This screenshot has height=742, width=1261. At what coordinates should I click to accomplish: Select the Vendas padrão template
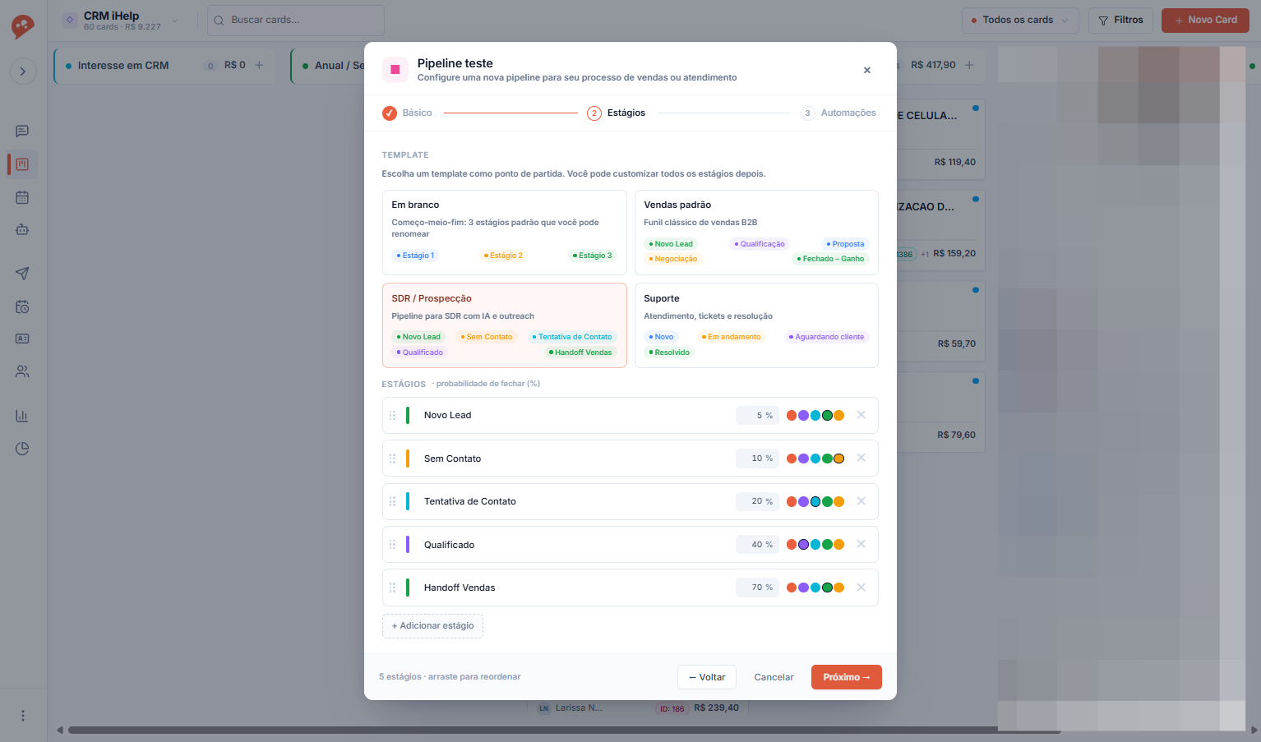[756, 233]
